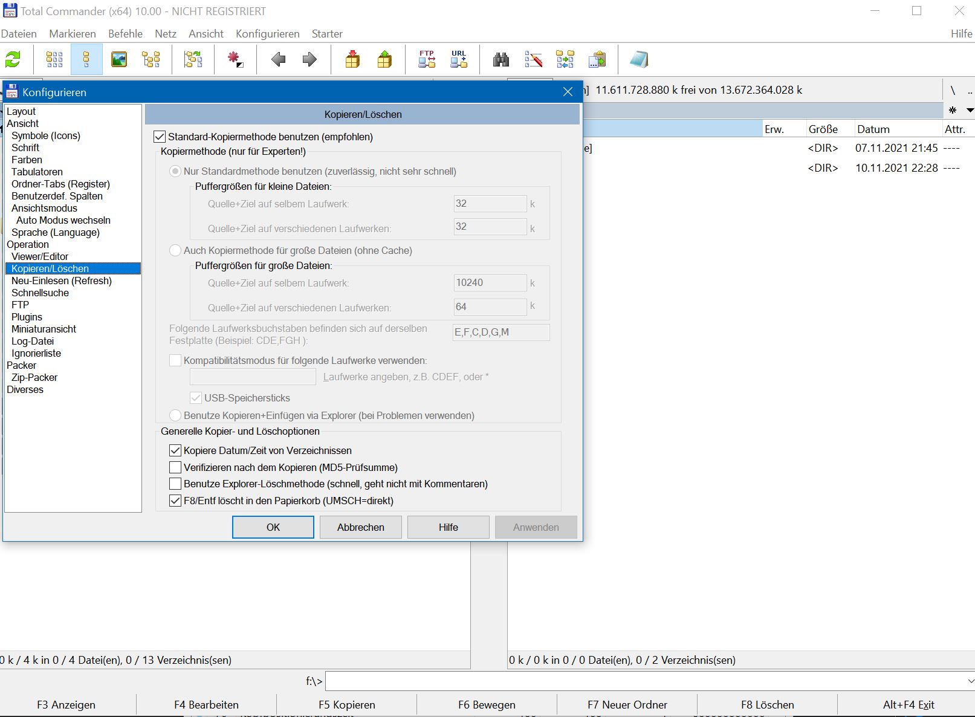
Task: Select Schnellsuche in the settings tree
Action: (40, 293)
